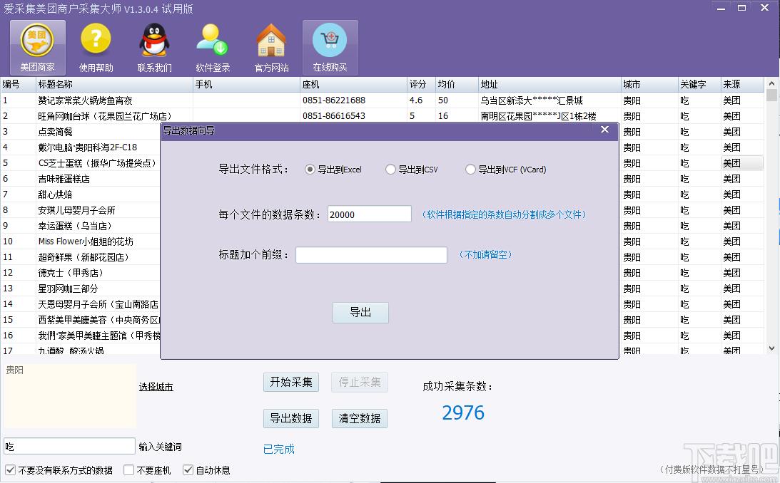This screenshot has width=780, height=483.
Task: Select 导出到CSV radio option
Action: tap(412, 170)
